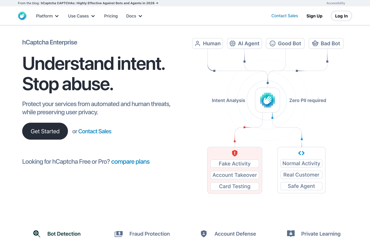
Task: Open the Pricing page
Action: 111,16
